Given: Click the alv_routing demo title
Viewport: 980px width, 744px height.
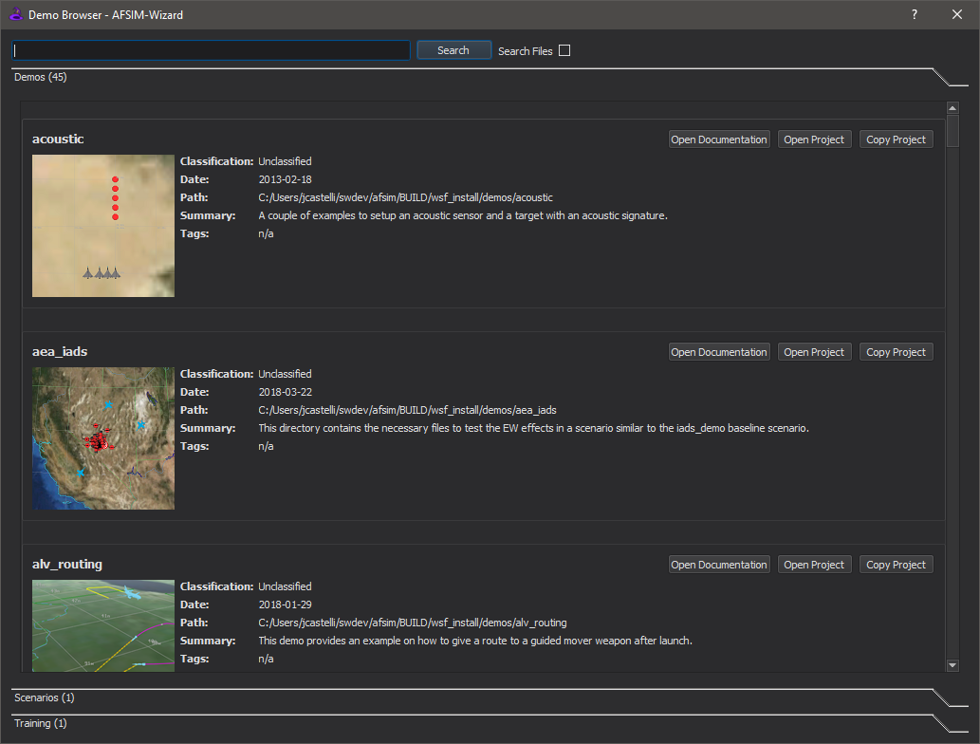Looking at the screenshot, I should tap(66, 564).
